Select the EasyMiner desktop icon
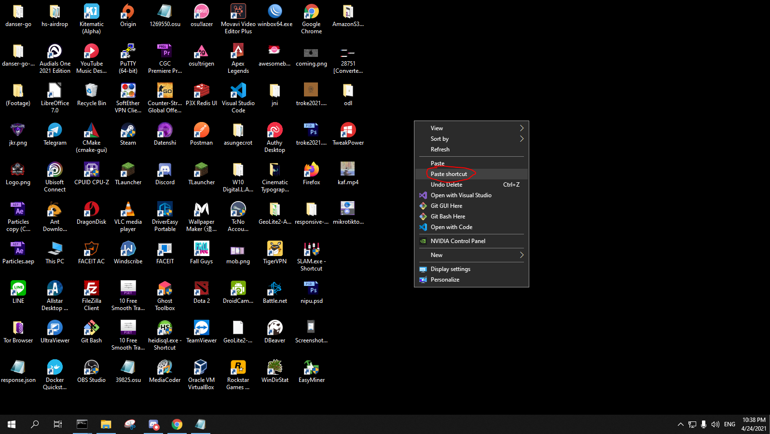 tap(311, 371)
